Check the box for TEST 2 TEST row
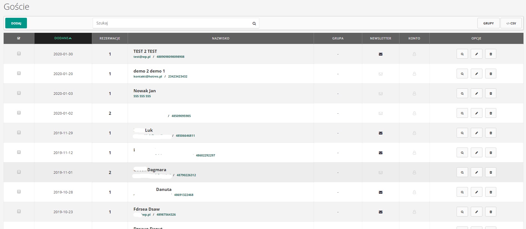 (x=19, y=53)
